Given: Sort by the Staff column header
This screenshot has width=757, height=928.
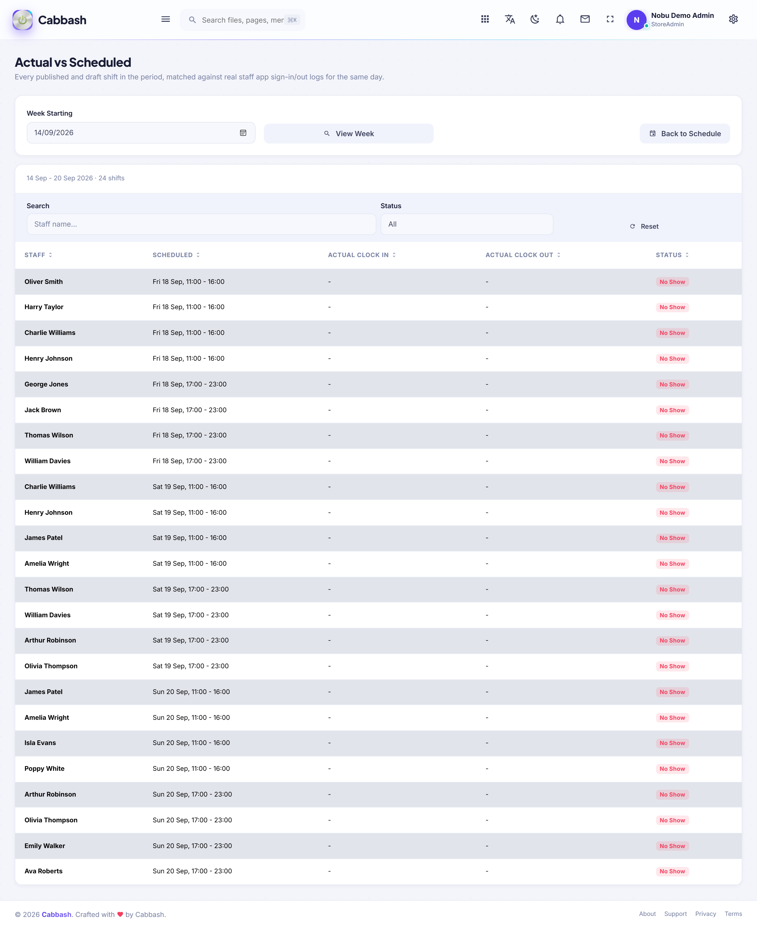Looking at the screenshot, I should coord(38,255).
